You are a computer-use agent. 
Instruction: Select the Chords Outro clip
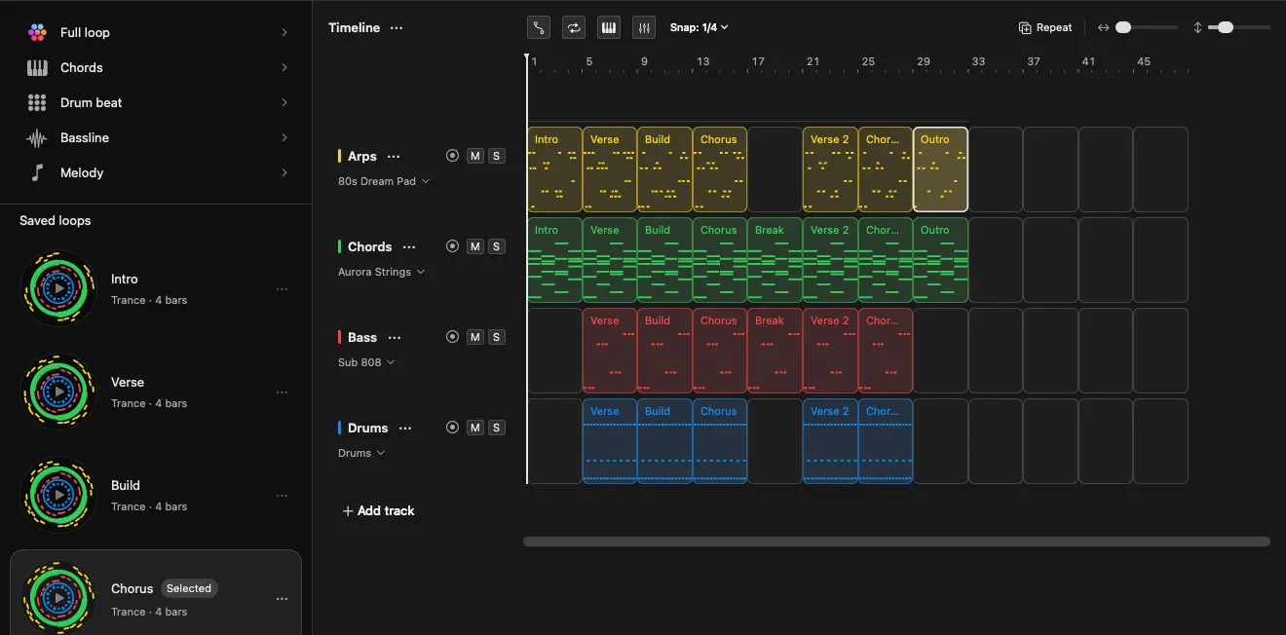(940, 260)
